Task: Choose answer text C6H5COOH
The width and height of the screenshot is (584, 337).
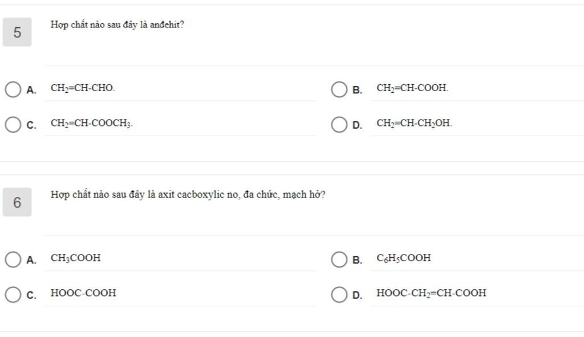Action: 404,258
